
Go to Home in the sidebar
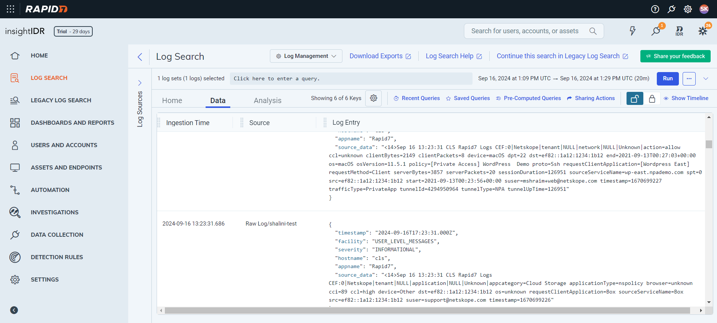click(x=39, y=55)
